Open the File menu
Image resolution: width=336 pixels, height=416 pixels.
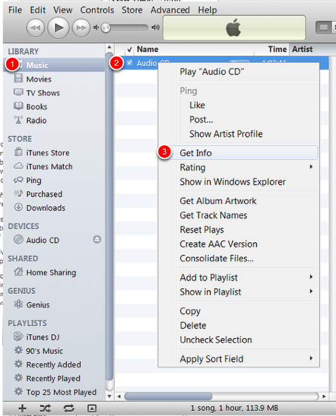coord(15,10)
